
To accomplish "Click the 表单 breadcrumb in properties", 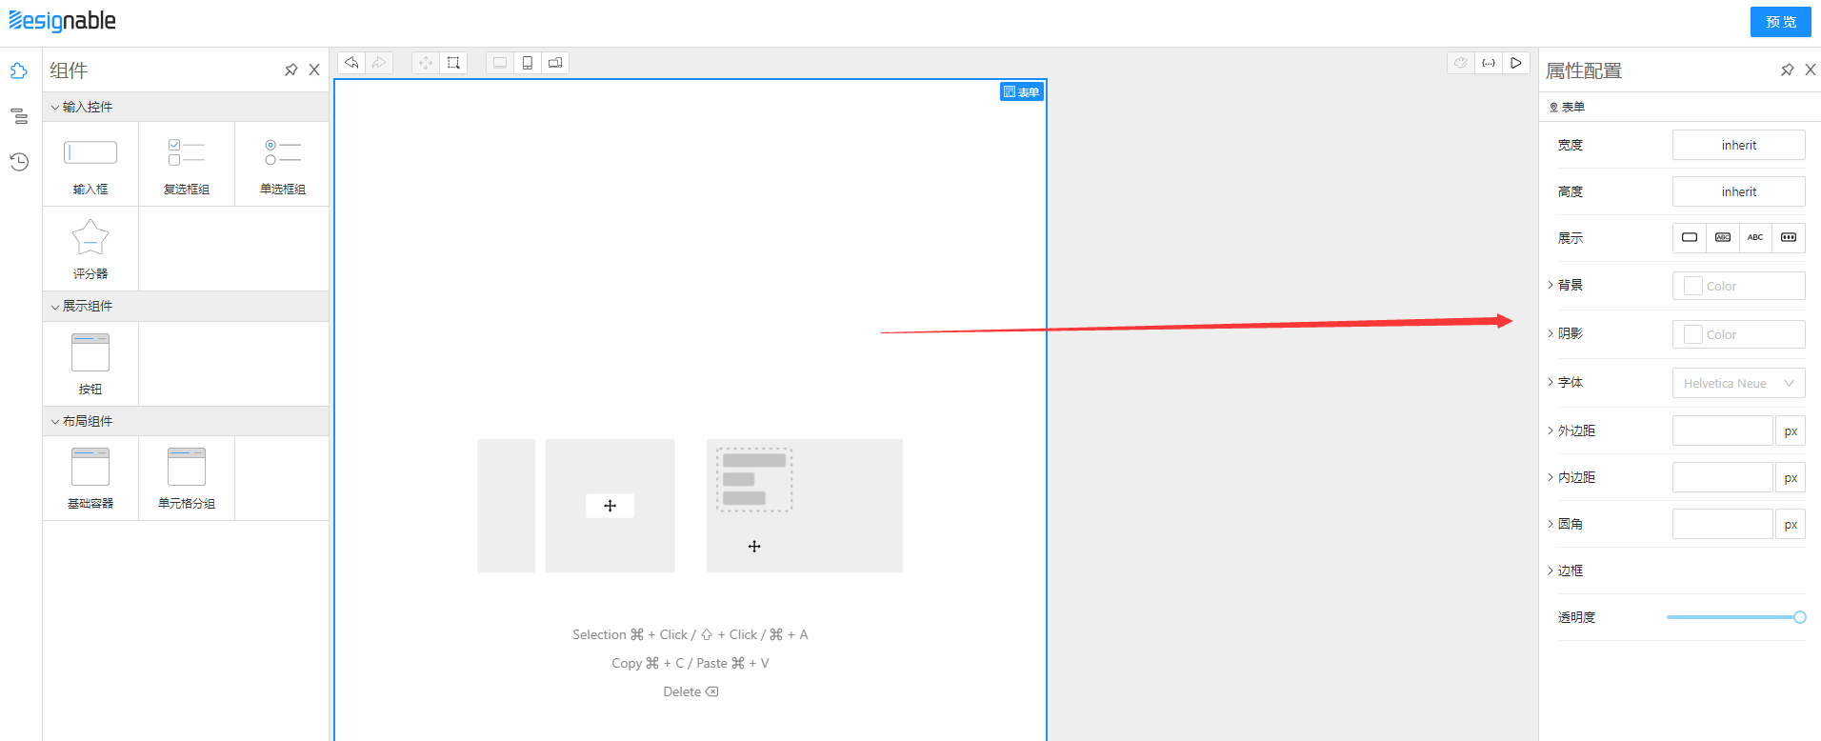I will [x=1567, y=107].
